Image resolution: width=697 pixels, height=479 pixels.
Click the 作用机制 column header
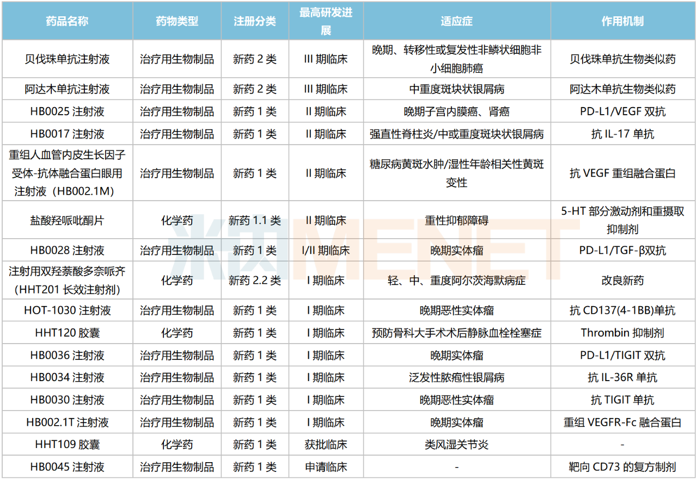(x=623, y=22)
